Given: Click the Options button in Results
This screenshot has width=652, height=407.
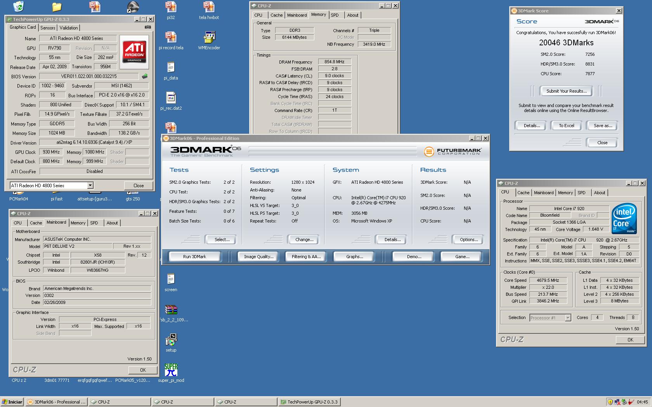Looking at the screenshot, I should [x=469, y=240].
